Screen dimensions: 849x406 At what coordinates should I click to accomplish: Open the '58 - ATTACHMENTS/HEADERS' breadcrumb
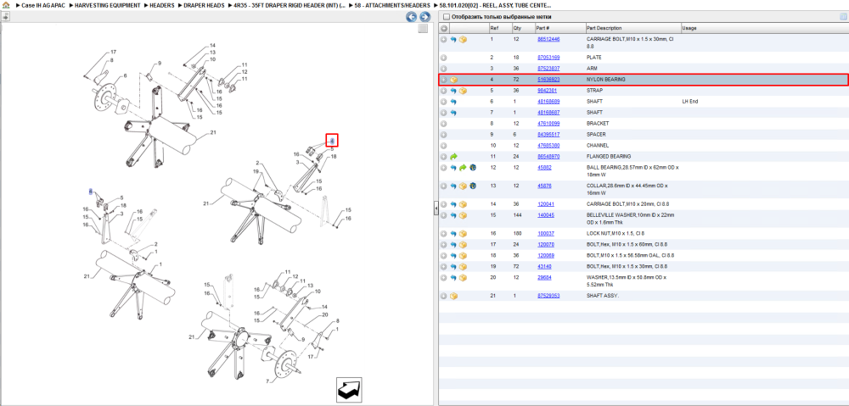click(392, 5)
